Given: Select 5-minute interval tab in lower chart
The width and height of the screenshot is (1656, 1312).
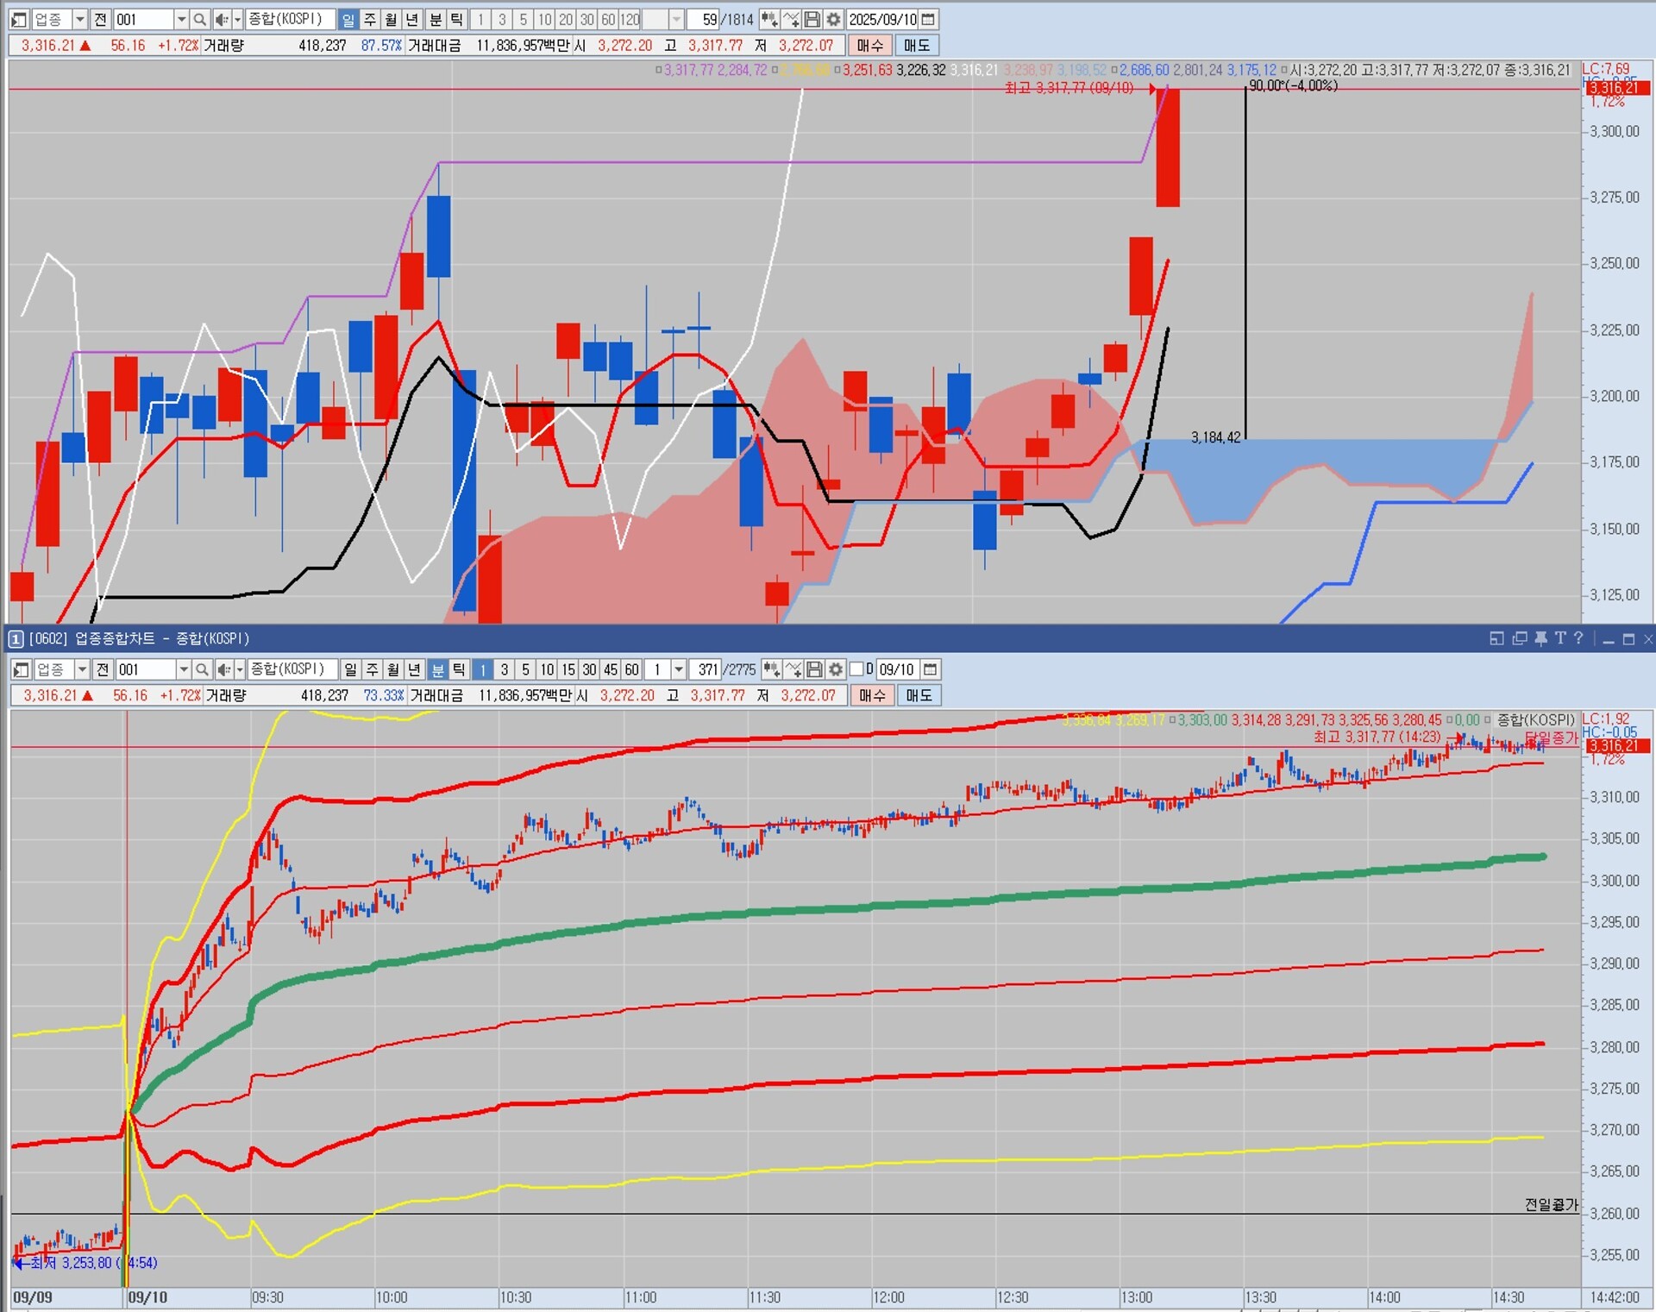Looking at the screenshot, I should (525, 669).
